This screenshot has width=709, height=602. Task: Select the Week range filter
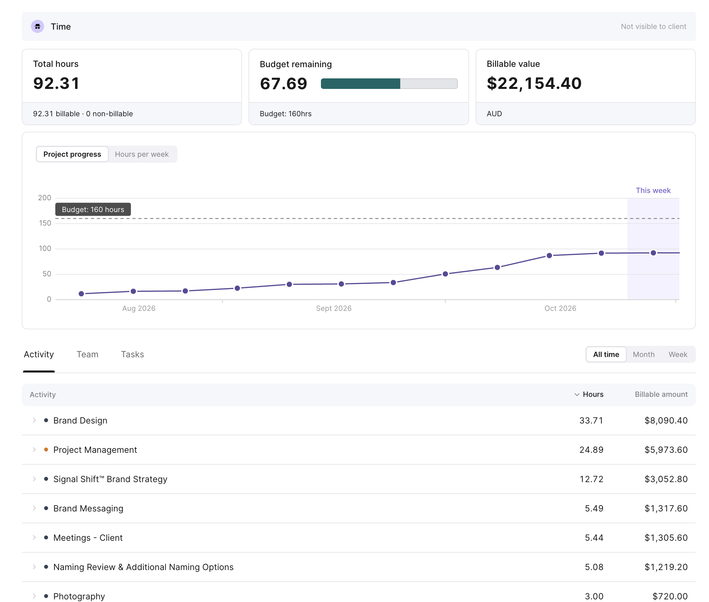678,354
